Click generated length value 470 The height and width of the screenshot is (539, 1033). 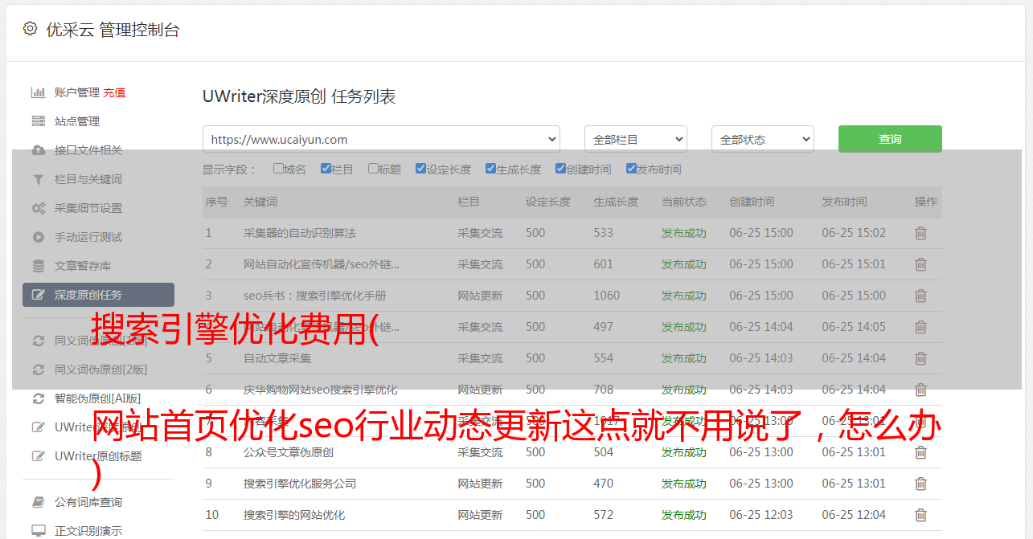(604, 484)
